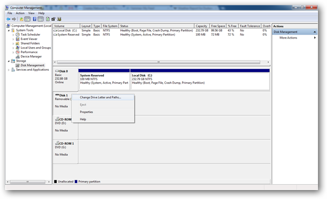The height and width of the screenshot is (199, 327).
Task: Click the console tree horizontal scrollbar
Action: tap(28, 182)
